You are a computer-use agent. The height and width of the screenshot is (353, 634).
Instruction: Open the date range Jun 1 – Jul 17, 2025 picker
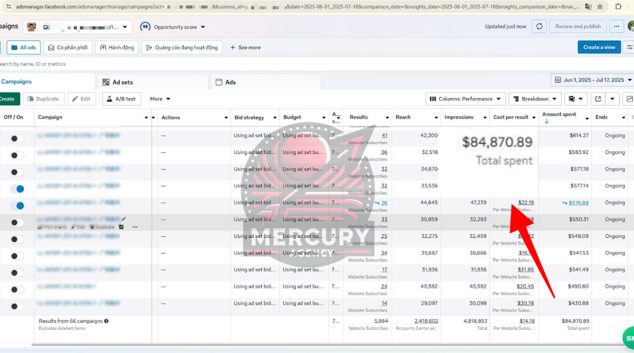592,79
